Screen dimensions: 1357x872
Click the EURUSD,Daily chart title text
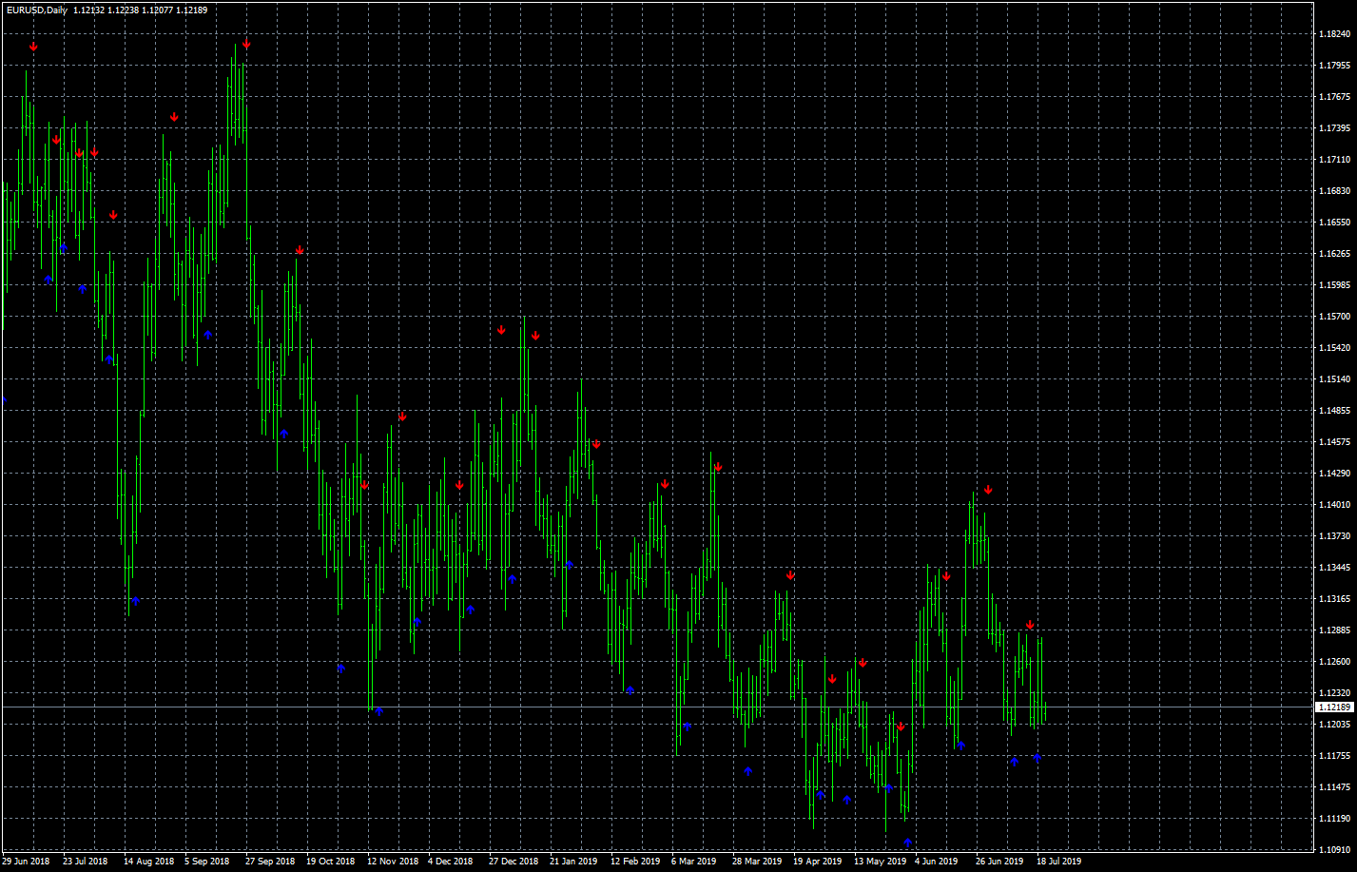[x=37, y=10]
